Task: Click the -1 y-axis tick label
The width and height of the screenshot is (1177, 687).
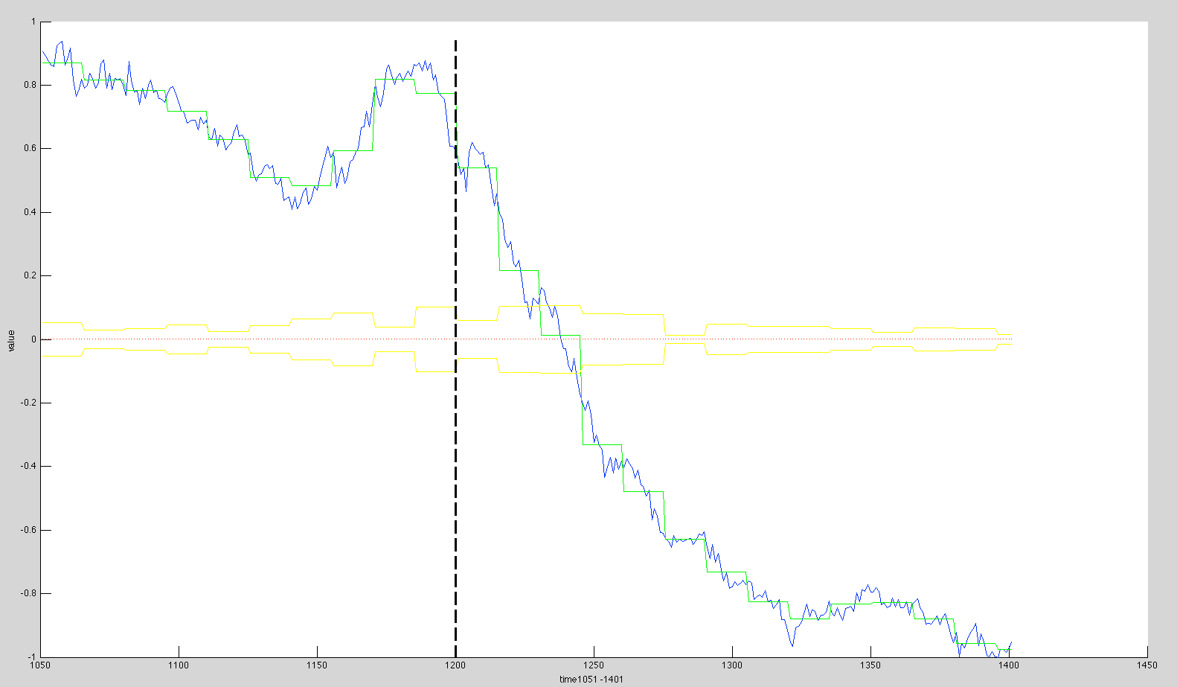Action: click(x=31, y=656)
